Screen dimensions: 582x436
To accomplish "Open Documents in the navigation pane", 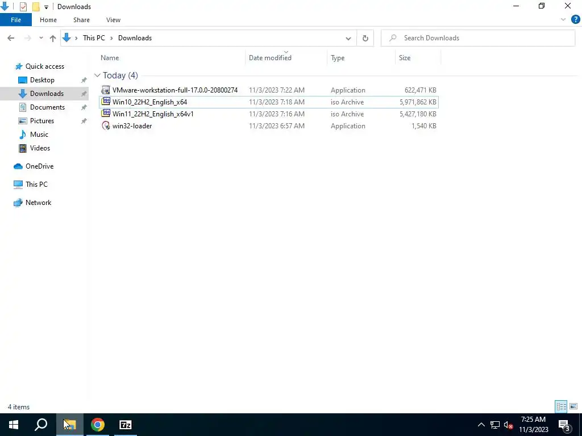I will coord(47,107).
